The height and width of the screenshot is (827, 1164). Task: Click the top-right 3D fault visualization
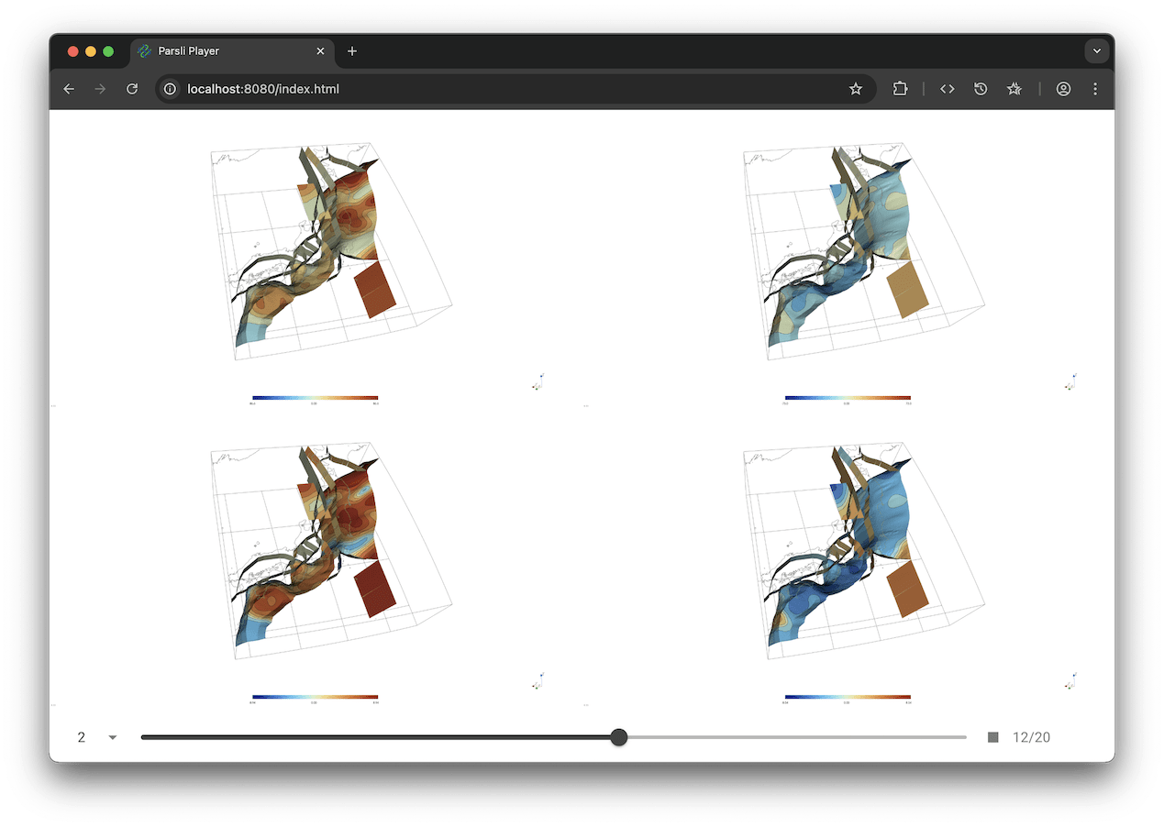tap(864, 251)
